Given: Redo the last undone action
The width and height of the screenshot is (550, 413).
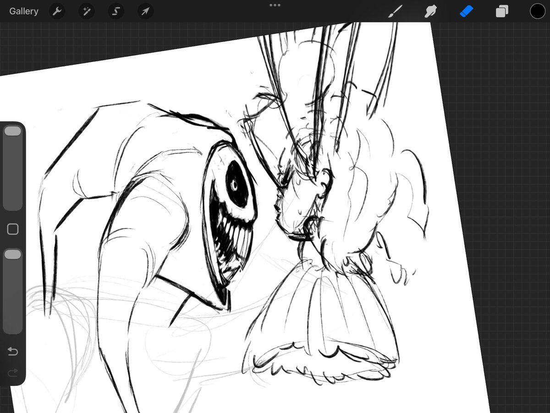Looking at the screenshot, I should [x=13, y=372].
